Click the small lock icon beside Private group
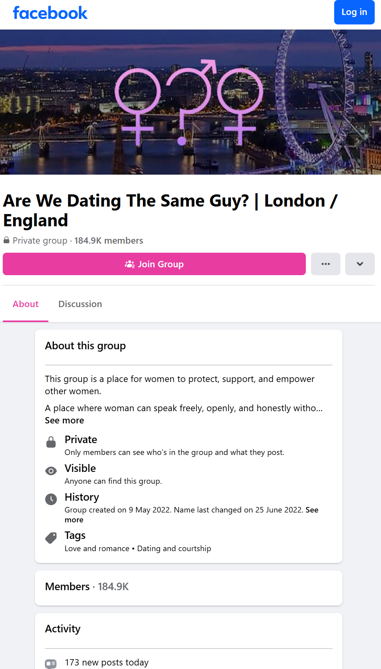The height and width of the screenshot is (669, 381). (7, 240)
